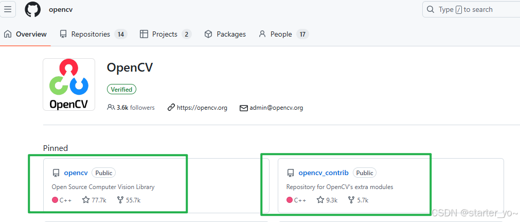Click the Pinned section heading
Viewport: 520px width, 222px height.
click(56, 148)
